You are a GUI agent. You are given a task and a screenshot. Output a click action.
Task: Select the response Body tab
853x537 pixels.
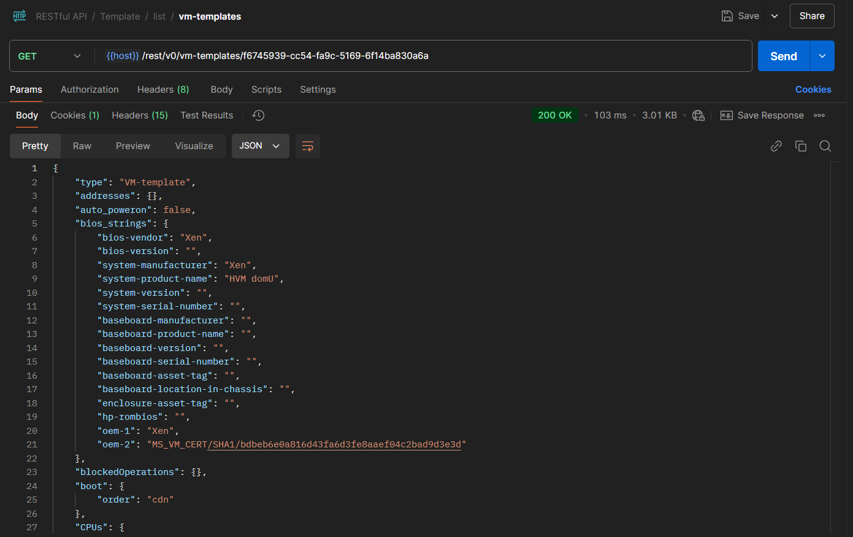[27, 115]
